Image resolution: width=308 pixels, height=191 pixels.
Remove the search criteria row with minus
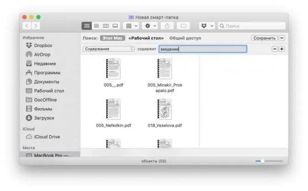point(274,49)
